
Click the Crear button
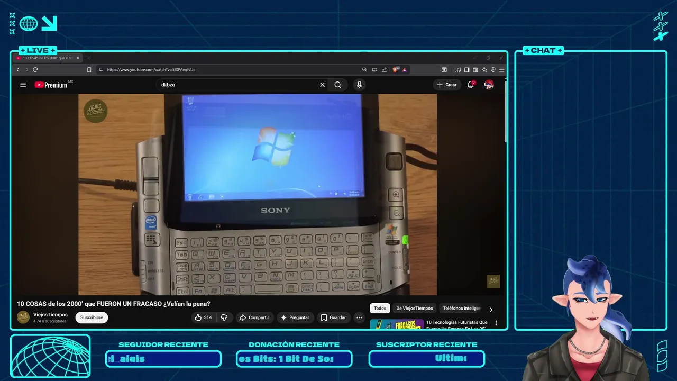447,85
